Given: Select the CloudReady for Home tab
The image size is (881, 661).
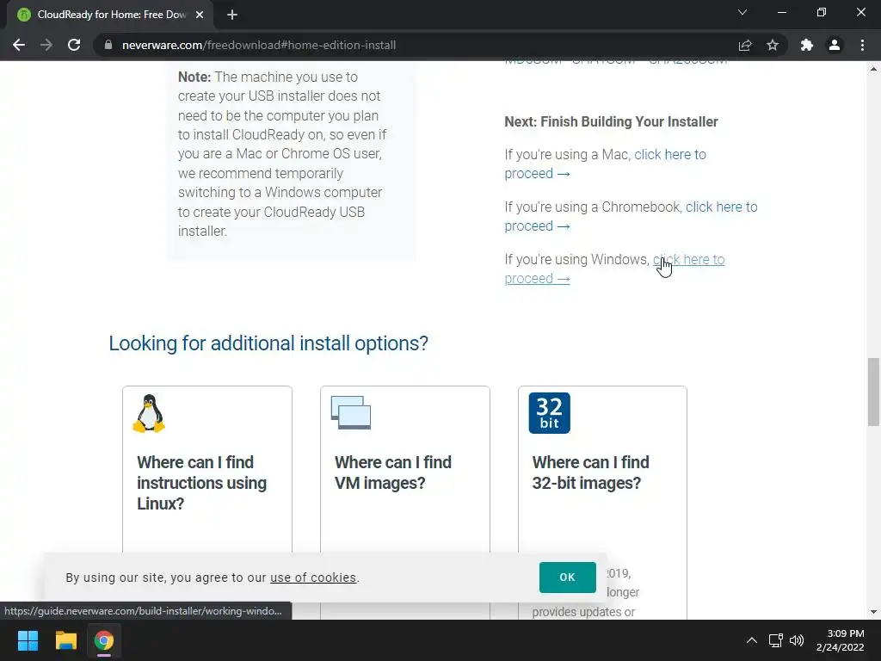Looking at the screenshot, I should [111, 15].
